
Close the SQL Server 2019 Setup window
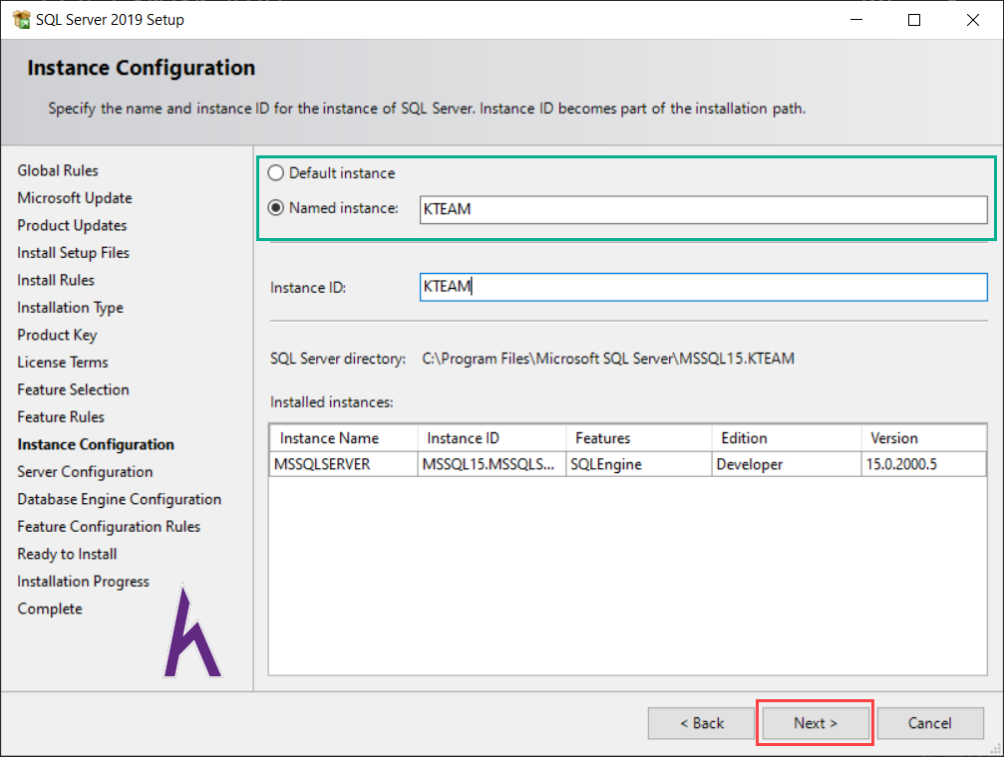tap(973, 20)
